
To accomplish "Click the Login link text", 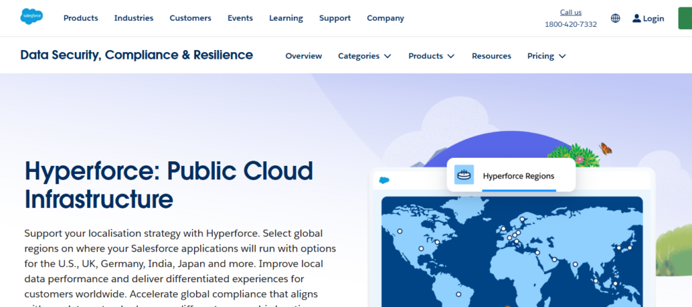I will 653,18.
